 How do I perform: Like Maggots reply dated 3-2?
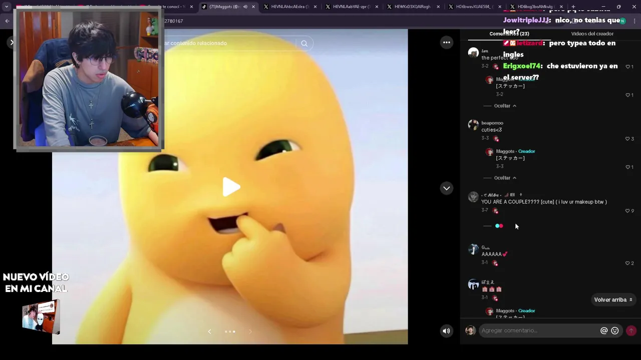click(x=627, y=95)
